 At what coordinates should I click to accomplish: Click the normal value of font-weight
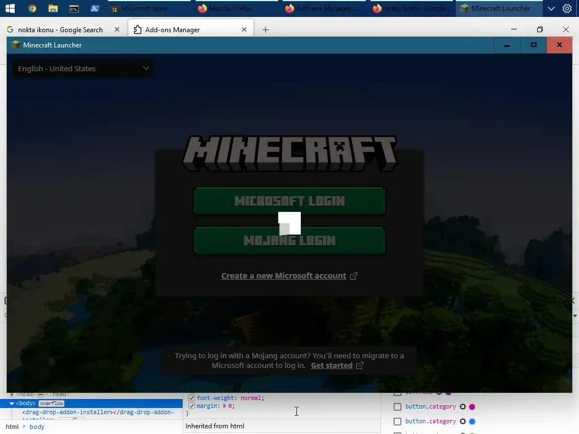[251, 398]
